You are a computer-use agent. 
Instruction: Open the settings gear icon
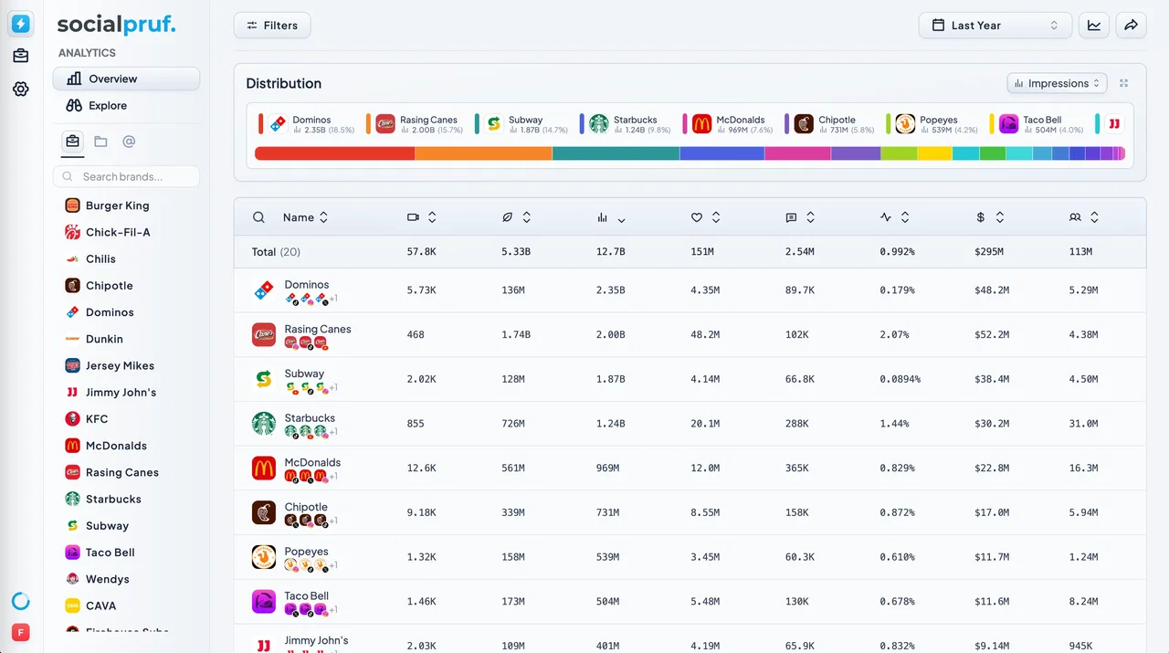pyautogui.click(x=20, y=89)
